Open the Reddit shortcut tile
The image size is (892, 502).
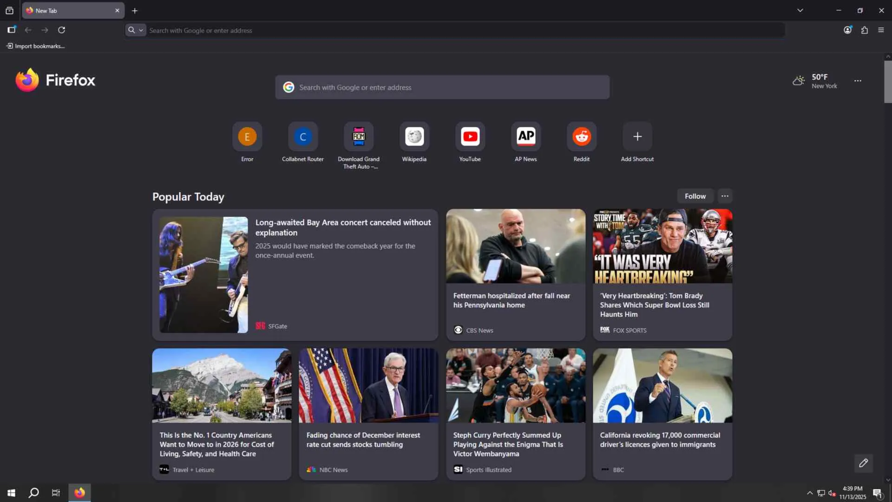[581, 137]
